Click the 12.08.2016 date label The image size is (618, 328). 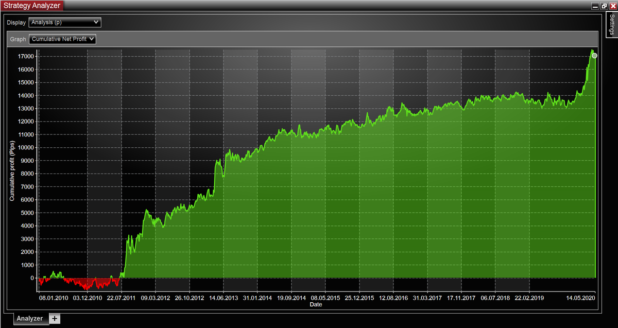click(x=393, y=298)
